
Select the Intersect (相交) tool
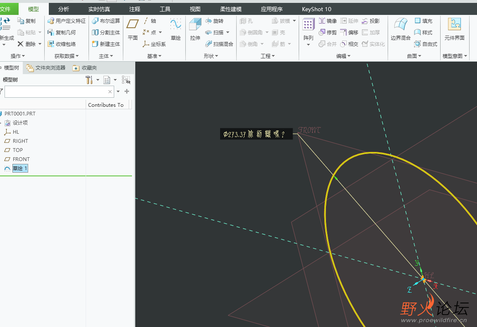click(349, 44)
